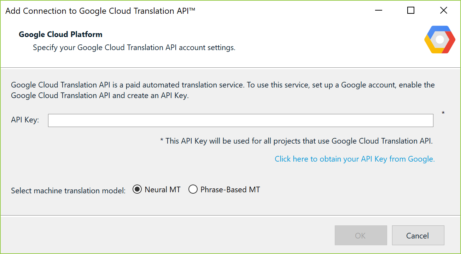Click the "Neural MT" option label text
This screenshot has height=254, width=461.
point(163,190)
